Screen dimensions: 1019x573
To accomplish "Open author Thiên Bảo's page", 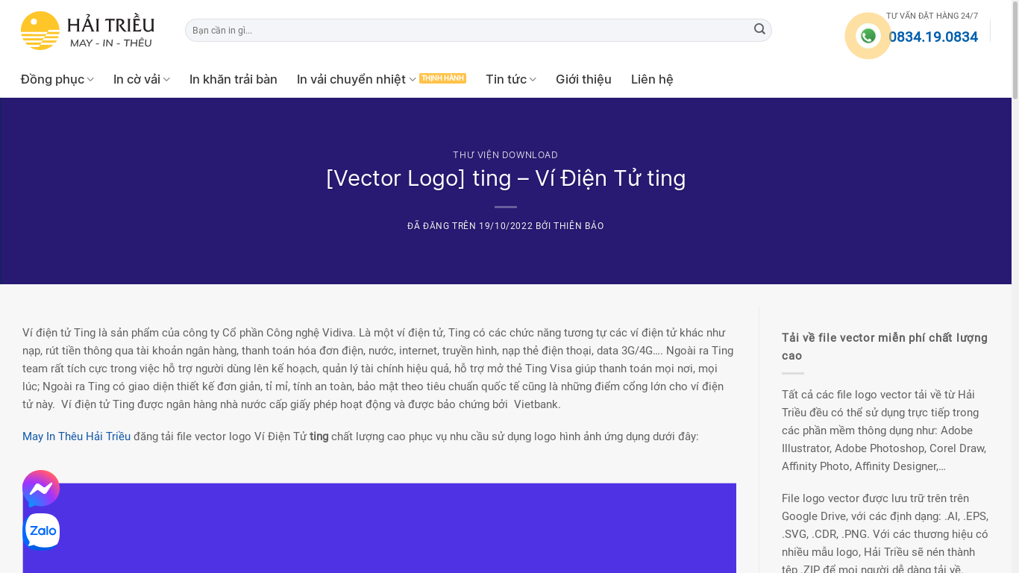I will pos(578,226).
